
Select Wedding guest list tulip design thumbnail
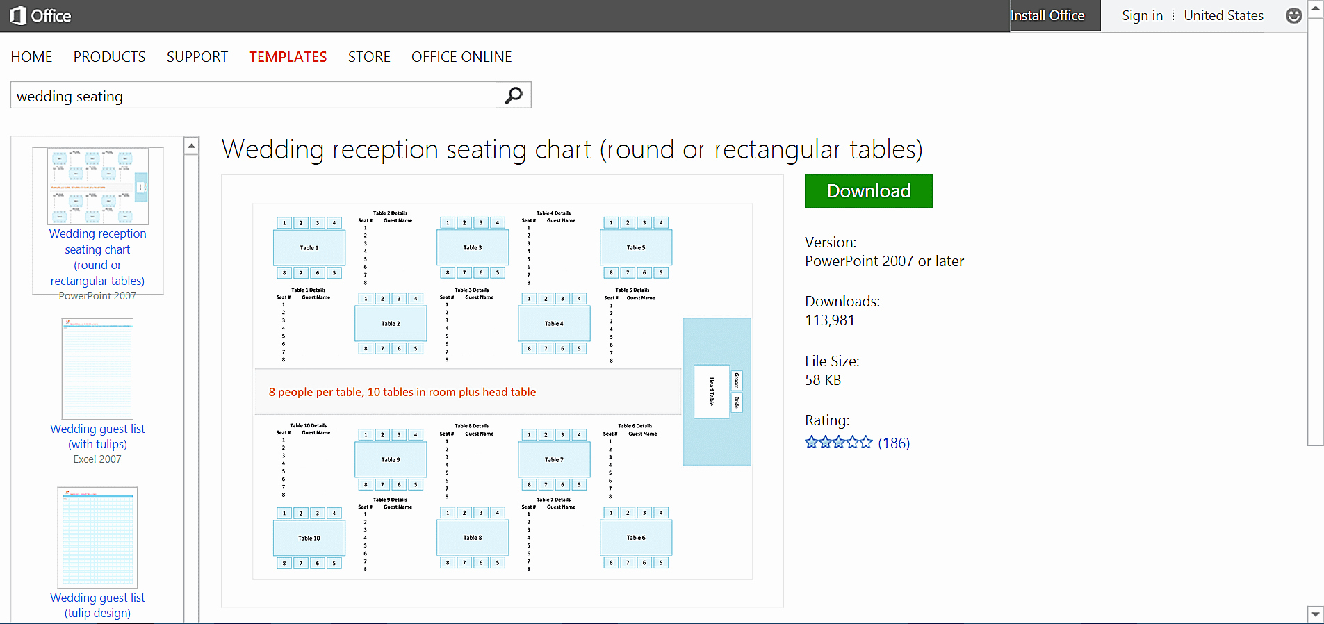(x=97, y=537)
